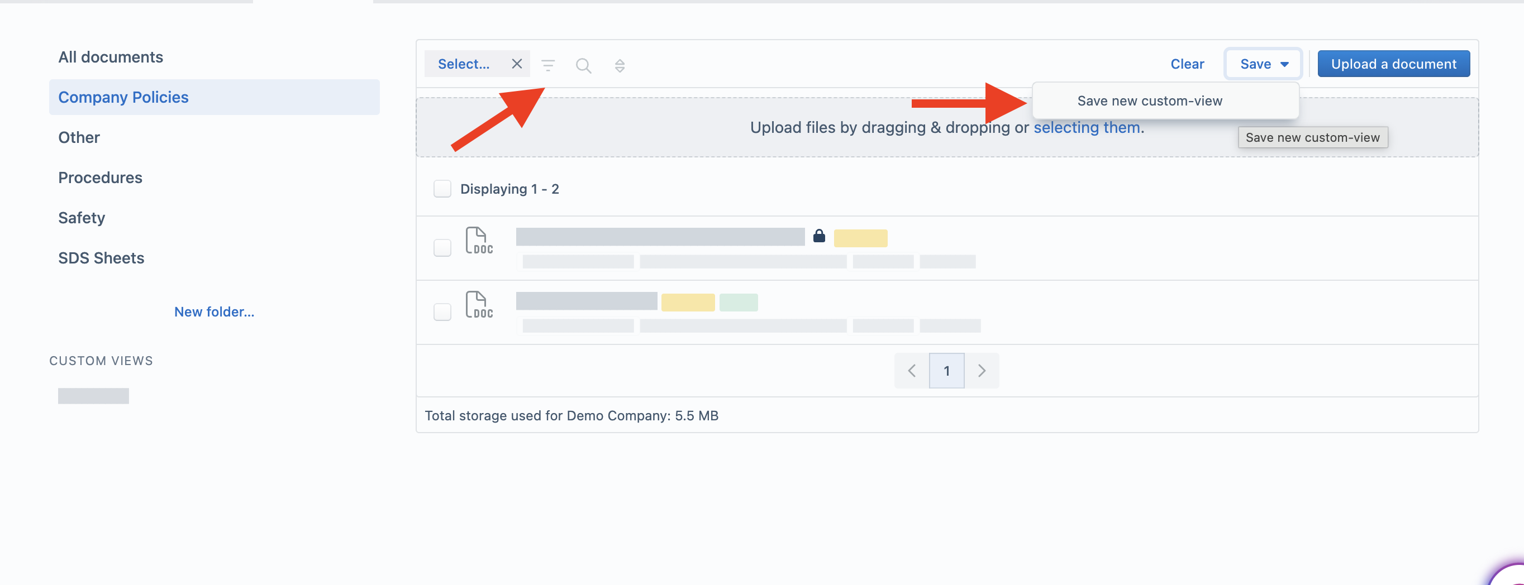1524x585 pixels.
Task: Open the Procedures folder
Action: [x=100, y=178]
